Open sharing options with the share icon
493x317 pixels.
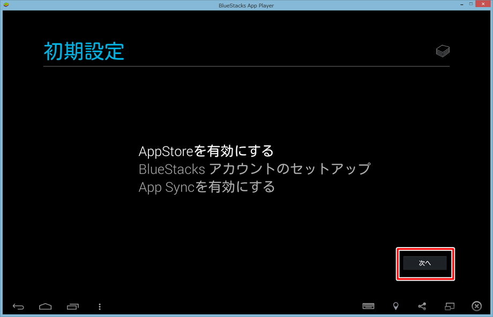[x=423, y=306]
